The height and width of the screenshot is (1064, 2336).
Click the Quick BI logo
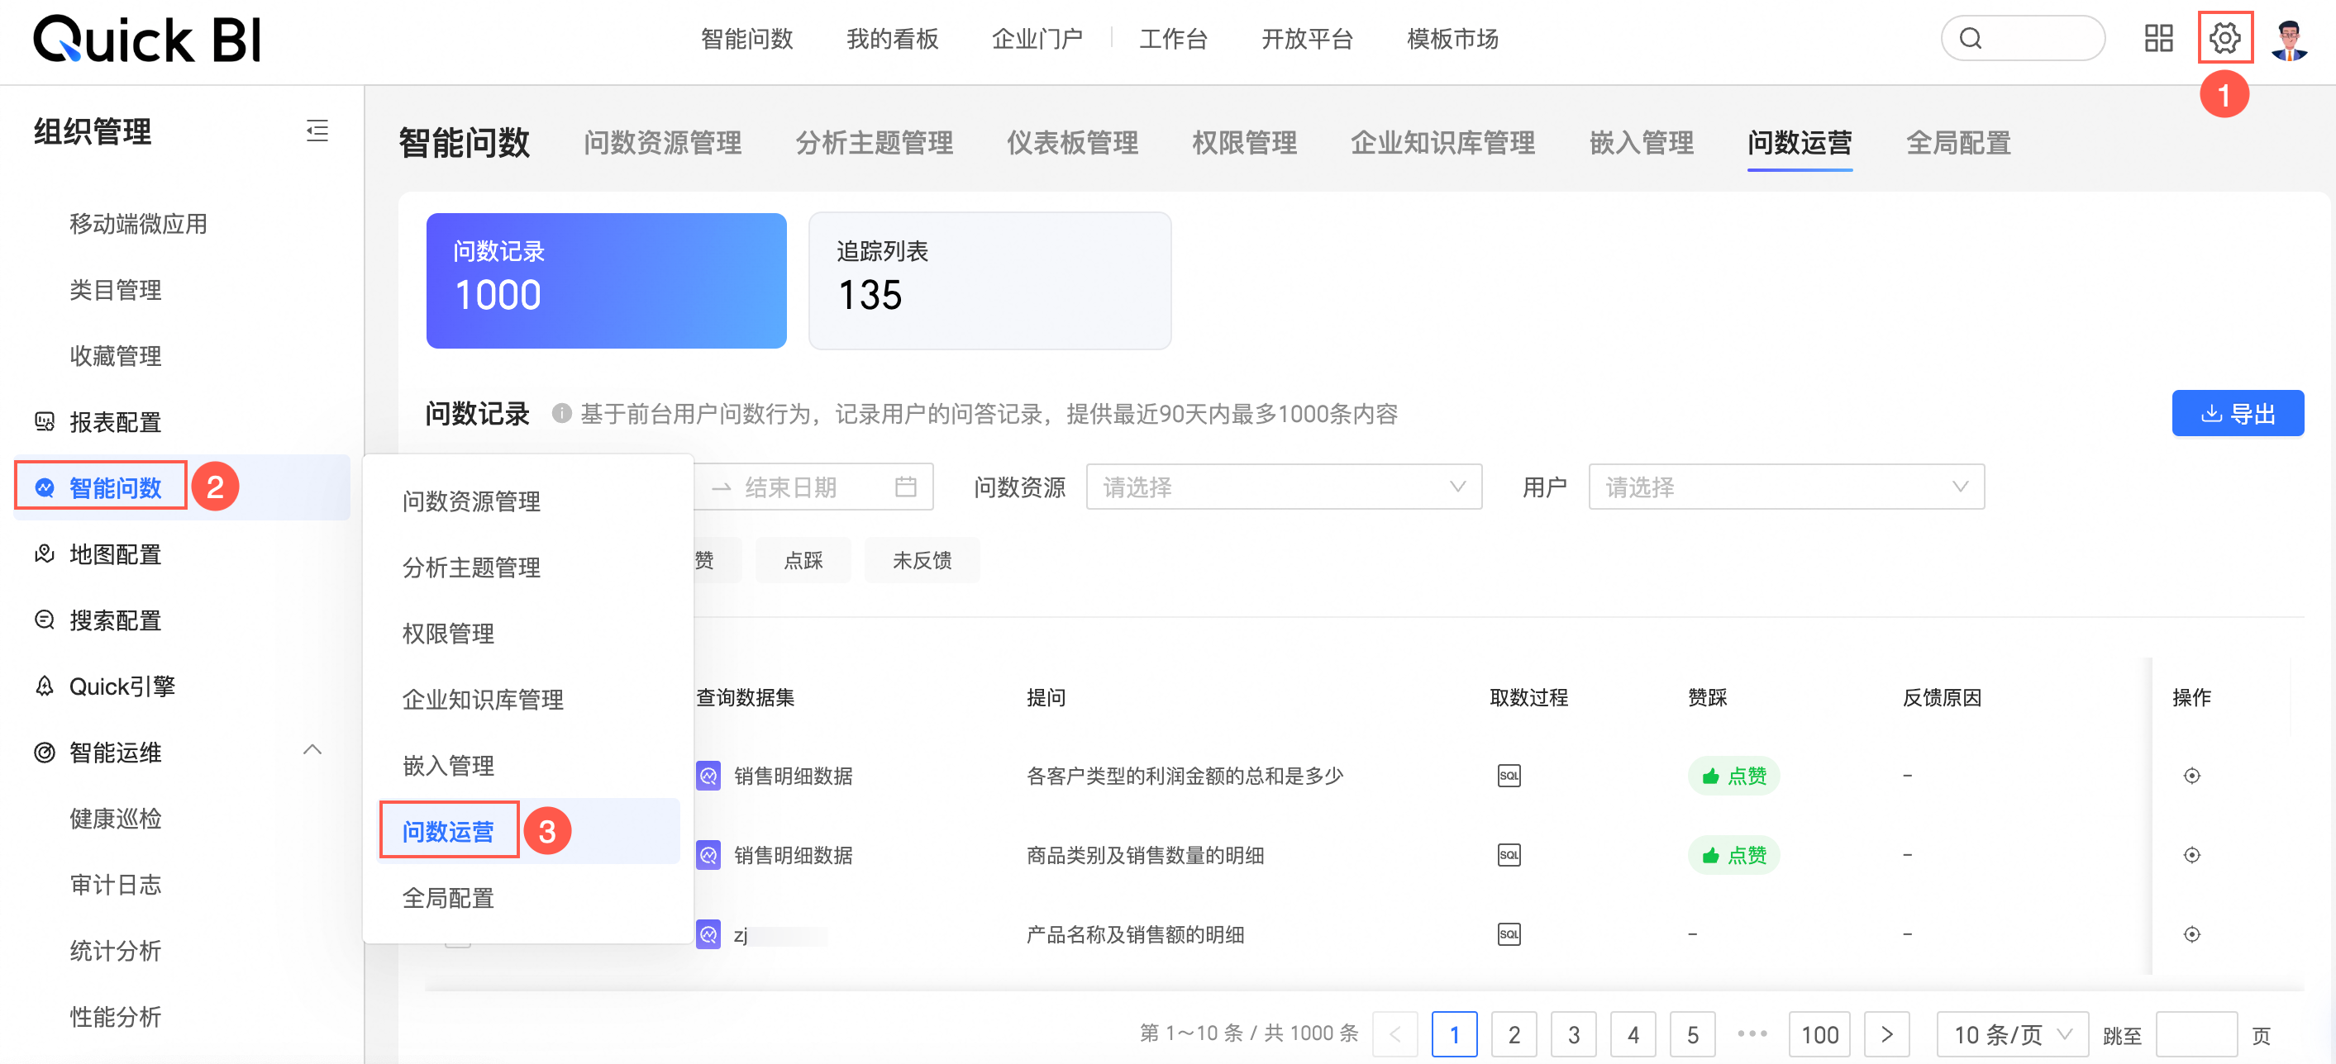pos(147,40)
